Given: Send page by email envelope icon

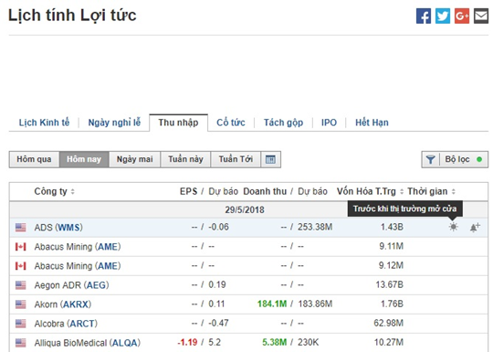Looking at the screenshot, I should point(481,16).
